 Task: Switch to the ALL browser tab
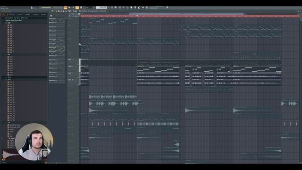pos(4,15)
